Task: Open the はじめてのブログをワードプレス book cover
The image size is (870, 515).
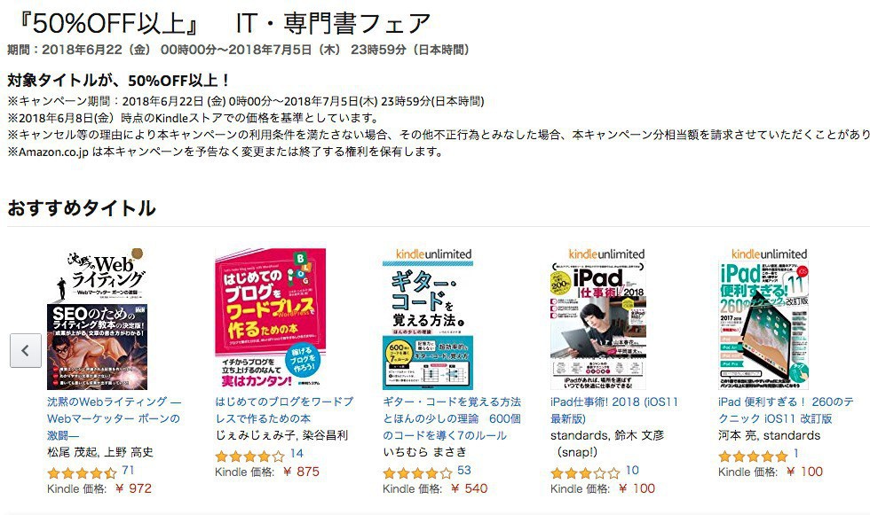Action: pyautogui.click(x=270, y=319)
